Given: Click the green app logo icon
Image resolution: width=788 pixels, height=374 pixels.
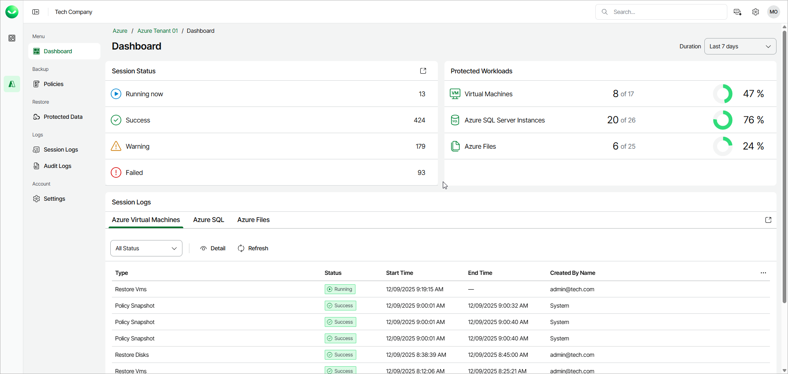Looking at the screenshot, I should (12, 12).
